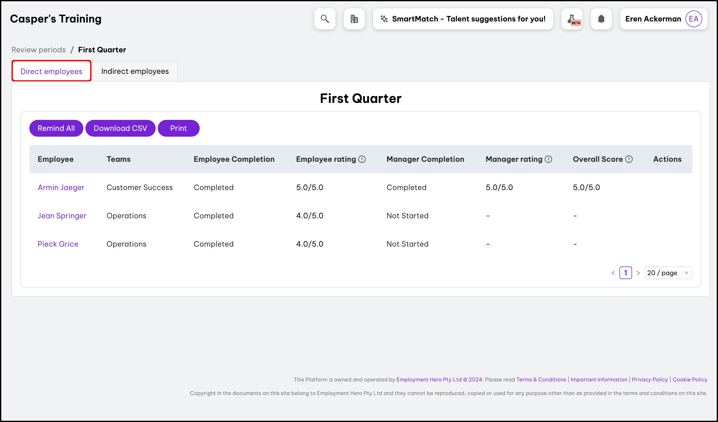Click SmartMatch talent suggestions button
This screenshot has width=718, height=422.
click(x=463, y=19)
